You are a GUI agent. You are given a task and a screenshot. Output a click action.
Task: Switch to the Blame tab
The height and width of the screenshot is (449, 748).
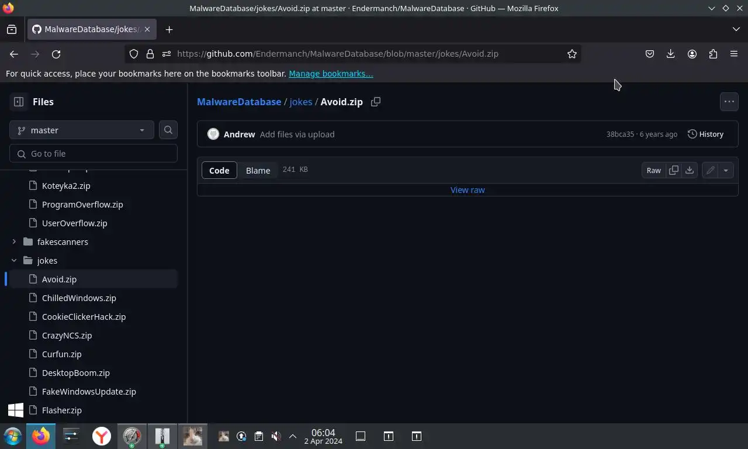(258, 170)
